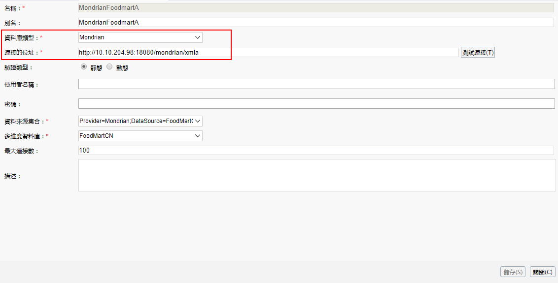Screen dimensions: 558x283
Task: Click the 使用者名稱 input box
Action: pyautogui.click(x=316, y=84)
